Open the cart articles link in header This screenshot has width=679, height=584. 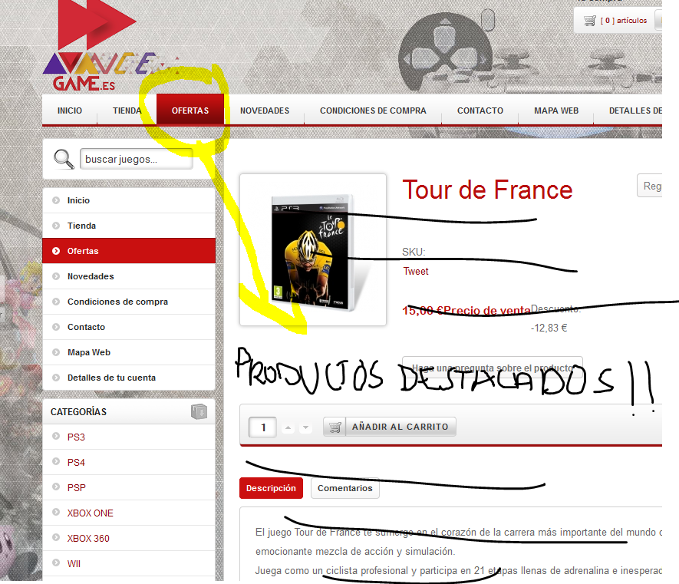pos(624,21)
